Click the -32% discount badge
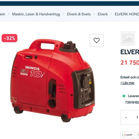139x139 pixels. [10, 38]
